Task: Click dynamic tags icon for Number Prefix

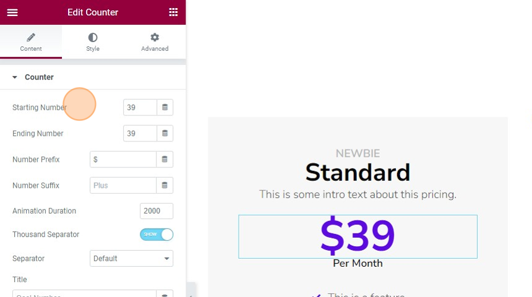Action: [x=165, y=159]
